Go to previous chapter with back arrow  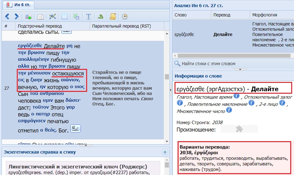coord(7,16)
